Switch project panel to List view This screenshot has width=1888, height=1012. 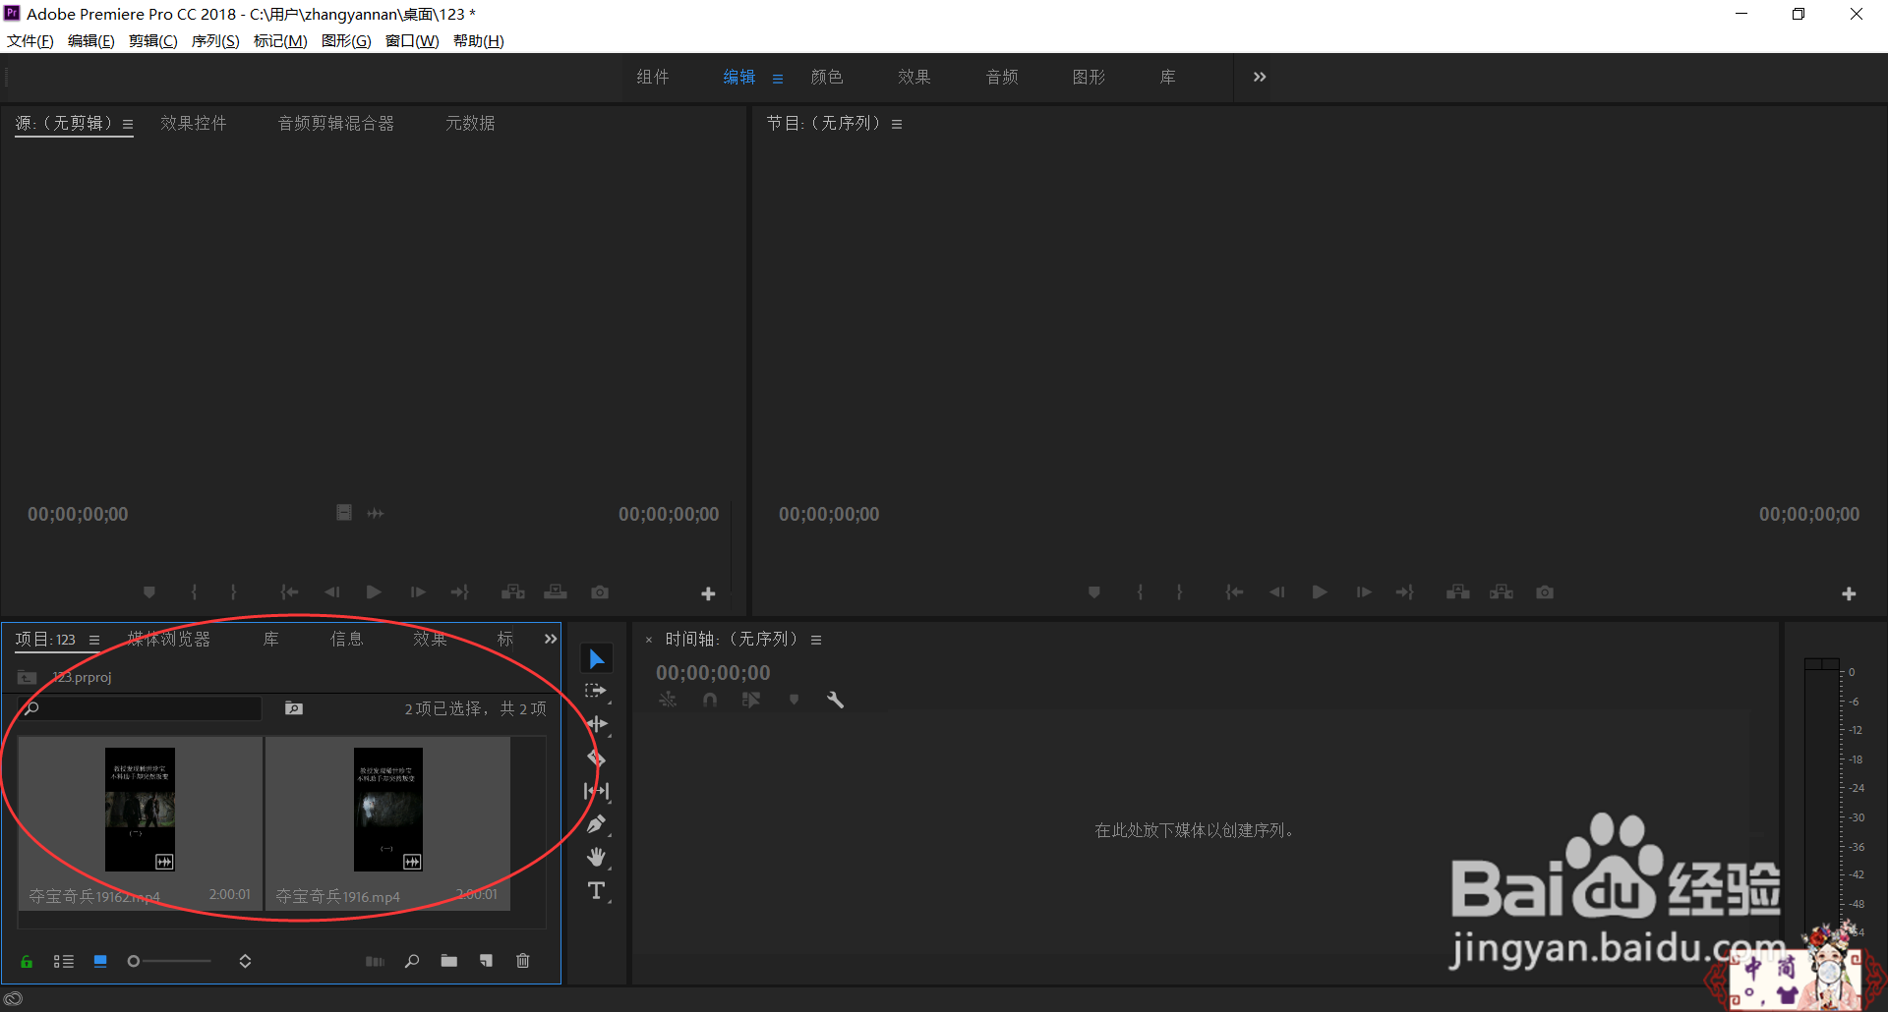click(64, 961)
